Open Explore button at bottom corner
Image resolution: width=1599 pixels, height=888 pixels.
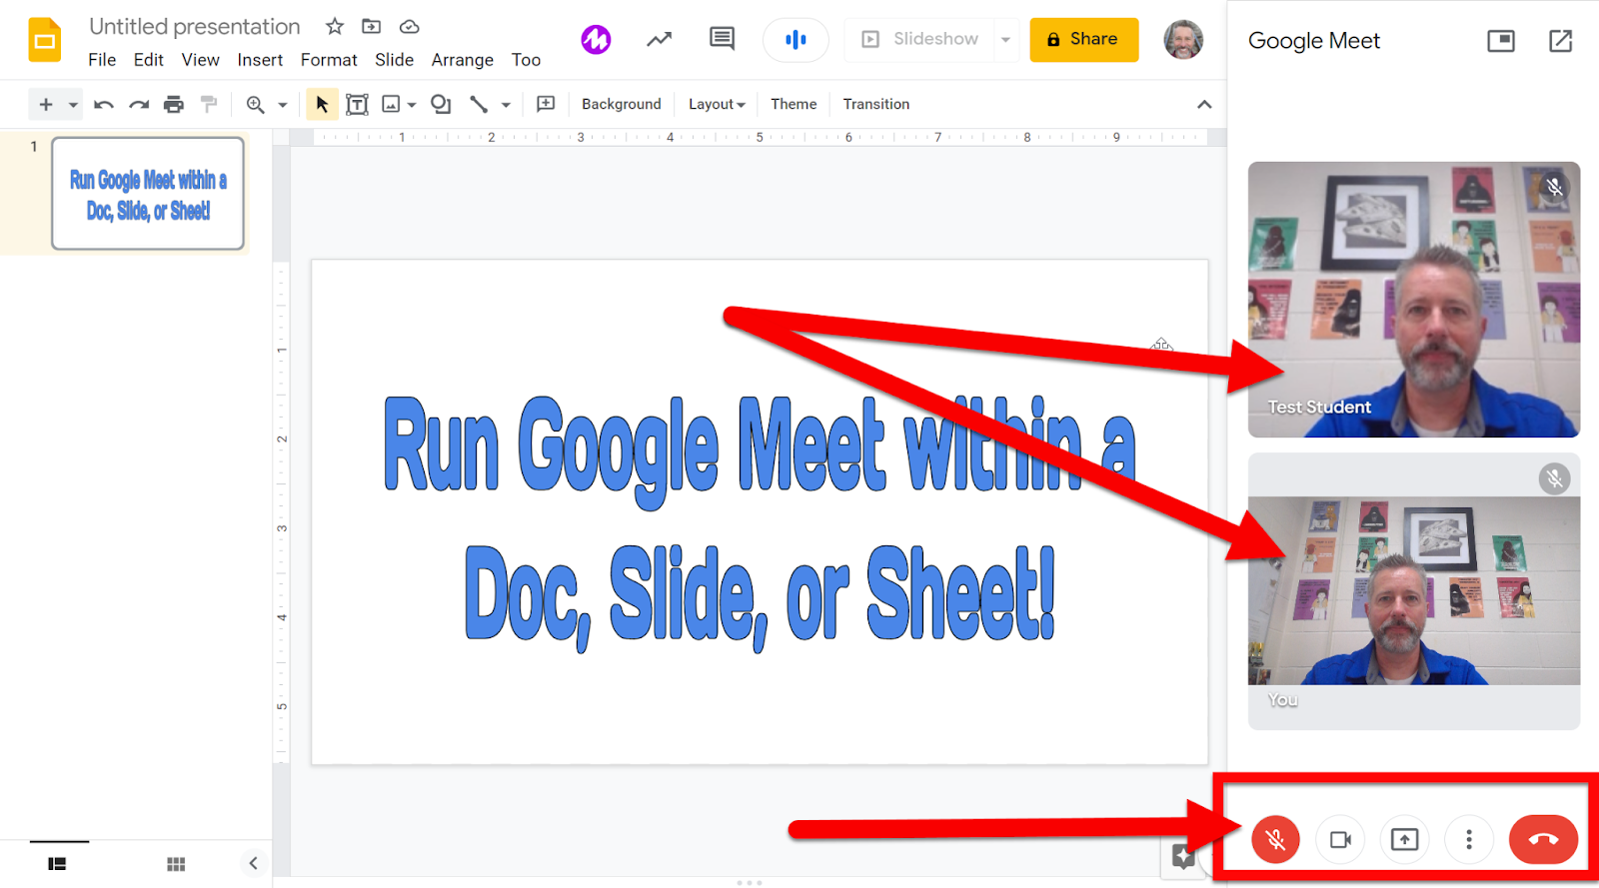(x=1183, y=857)
